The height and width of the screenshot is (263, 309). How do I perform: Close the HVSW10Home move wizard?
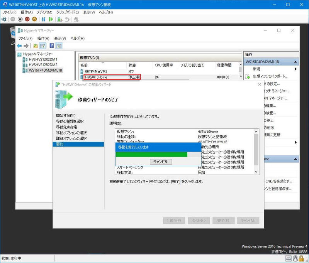[x=260, y=84]
